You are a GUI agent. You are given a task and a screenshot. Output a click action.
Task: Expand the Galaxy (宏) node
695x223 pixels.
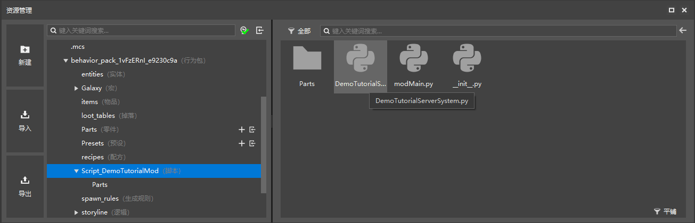click(76, 88)
